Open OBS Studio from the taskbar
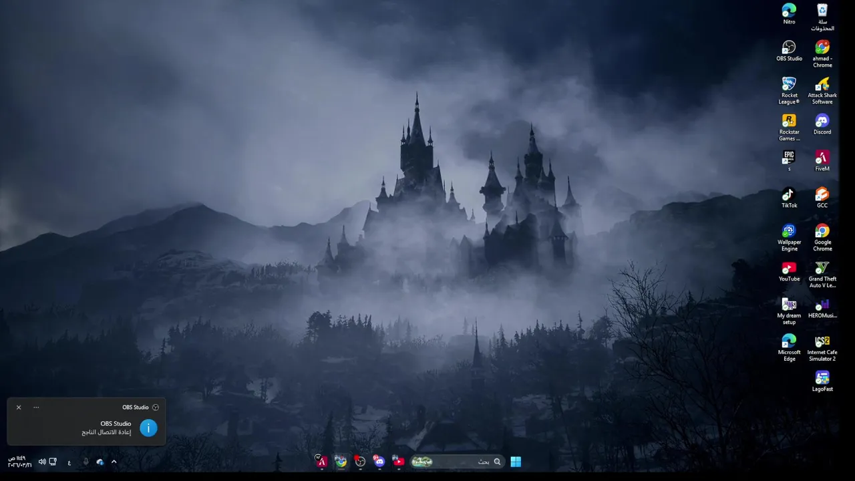Viewport: 855px width, 481px height. click(x=360, y=462)
